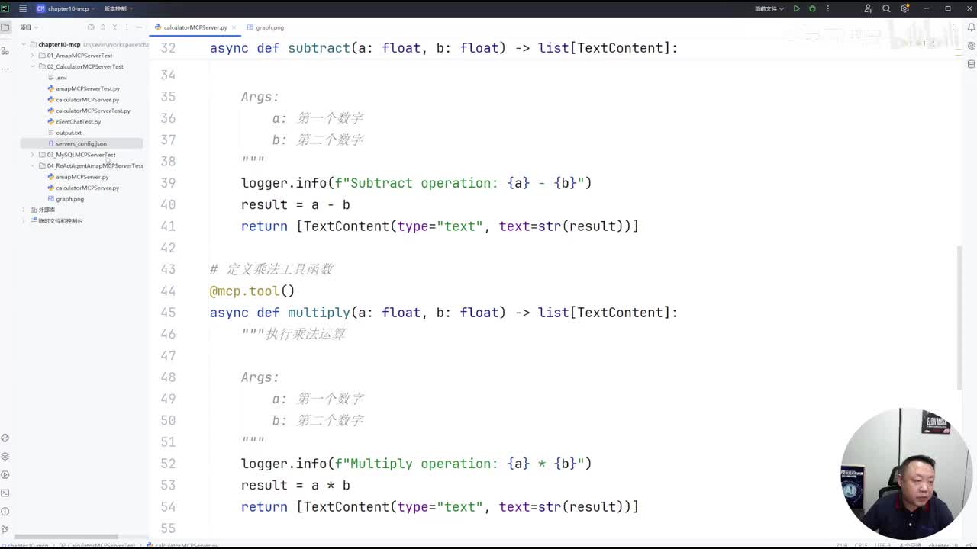Screen dimensions: 977x549
Task: Open the Problems tool window icon
Action: tap(5, 512)
